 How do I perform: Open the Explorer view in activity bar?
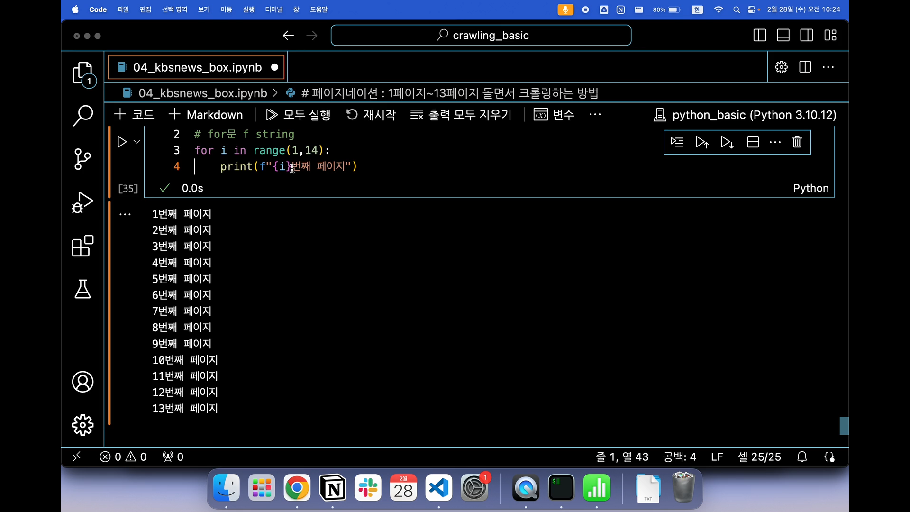tap(82, 73)
